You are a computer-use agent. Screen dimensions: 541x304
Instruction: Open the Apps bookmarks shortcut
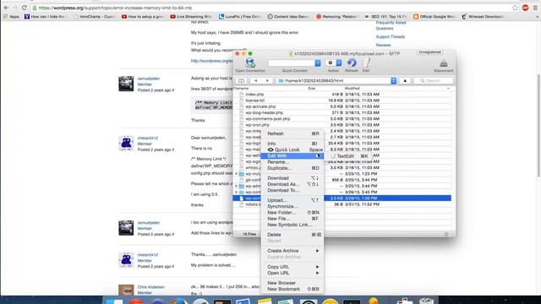coord(11,16)
